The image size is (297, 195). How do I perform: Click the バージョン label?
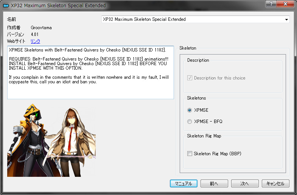(16, 34)
